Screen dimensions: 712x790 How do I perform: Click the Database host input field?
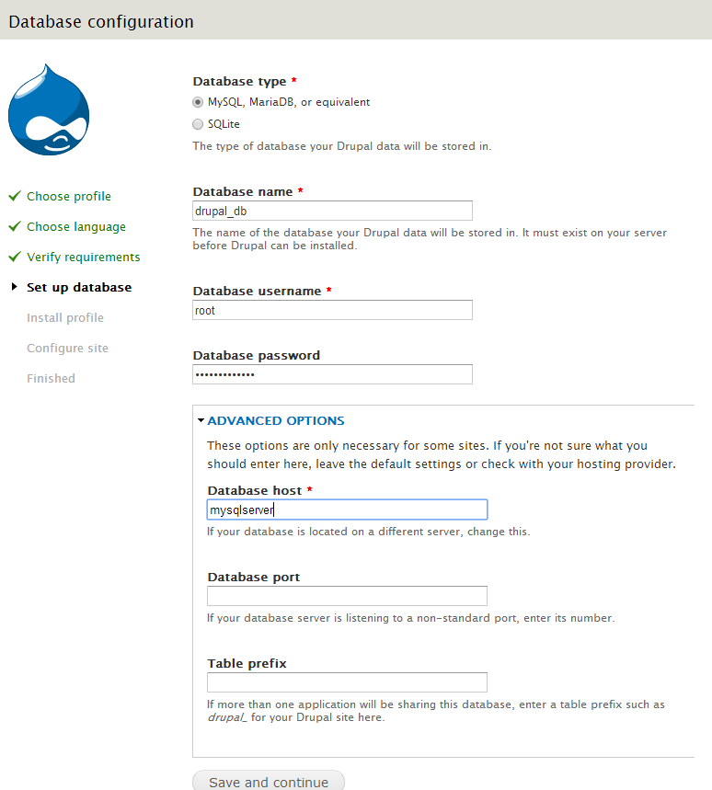pyautogui.click(x=347, y=509)
